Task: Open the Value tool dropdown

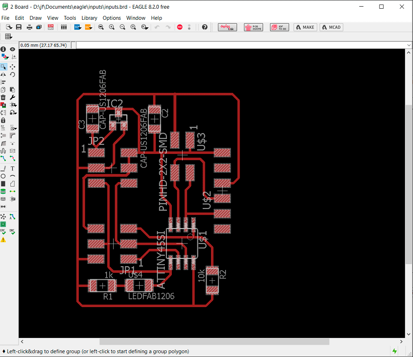Action: (13, 128)
